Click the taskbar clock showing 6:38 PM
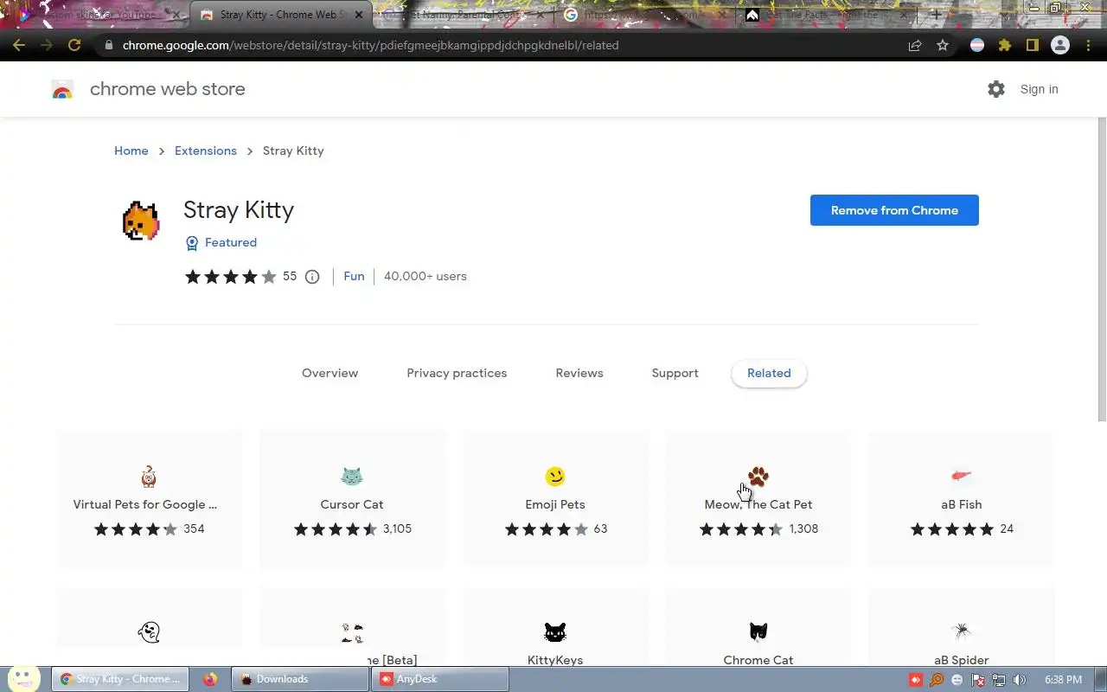The height and width of the screenshot is (692, 1107). 1063,680
